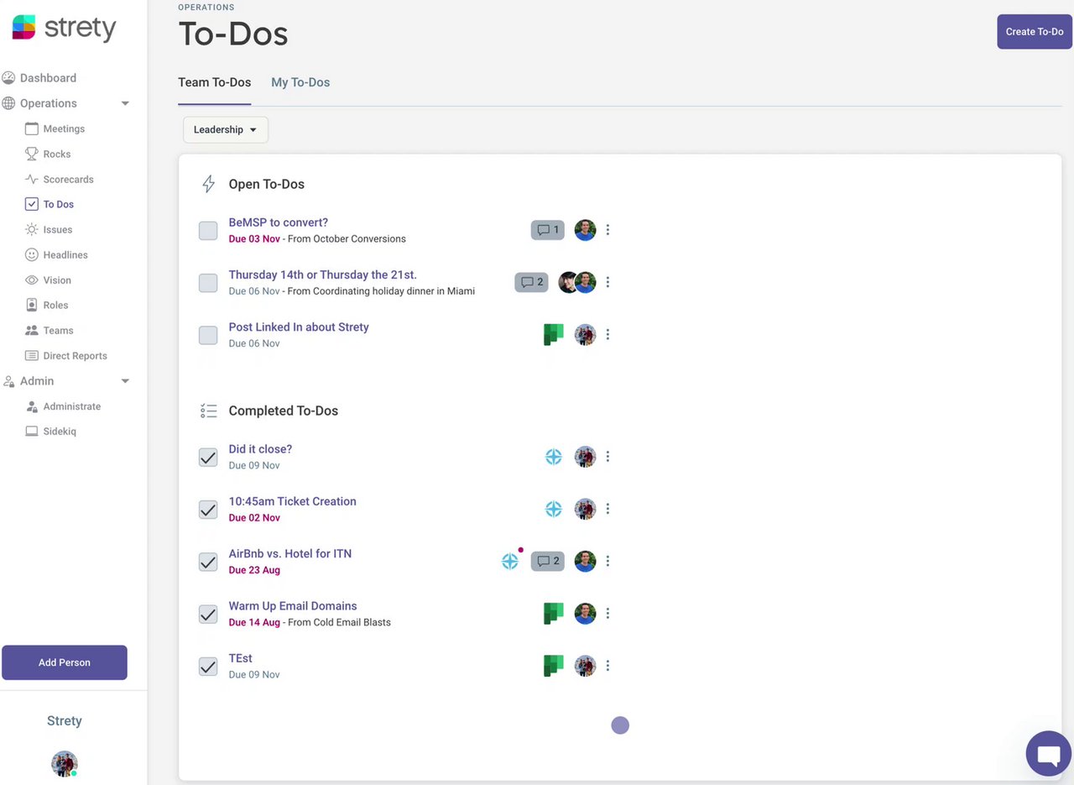Open comments on AirBnb vs. Hotel to-do
This screenshot has width=1074, height=785.
coord(547,561)
